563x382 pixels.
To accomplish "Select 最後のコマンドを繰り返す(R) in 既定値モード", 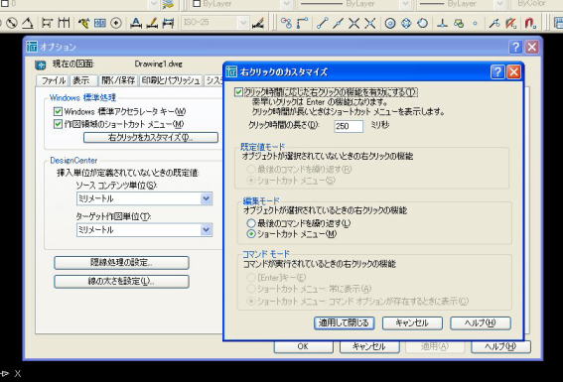I will coord(251,169).
